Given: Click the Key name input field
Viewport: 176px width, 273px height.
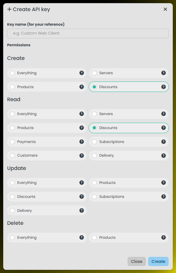Looking at the screenshot, I should click(88, 33).
